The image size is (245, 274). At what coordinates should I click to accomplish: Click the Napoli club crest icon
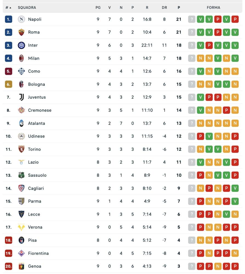tap(21, 19)
